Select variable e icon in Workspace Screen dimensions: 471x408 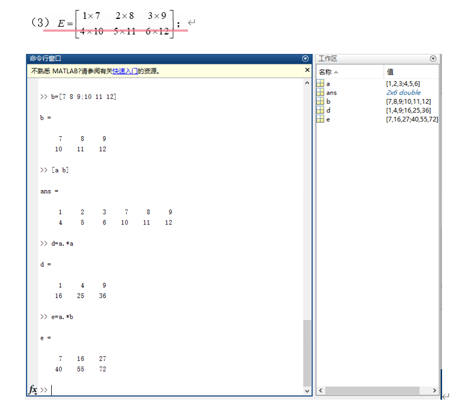[320, 119]
